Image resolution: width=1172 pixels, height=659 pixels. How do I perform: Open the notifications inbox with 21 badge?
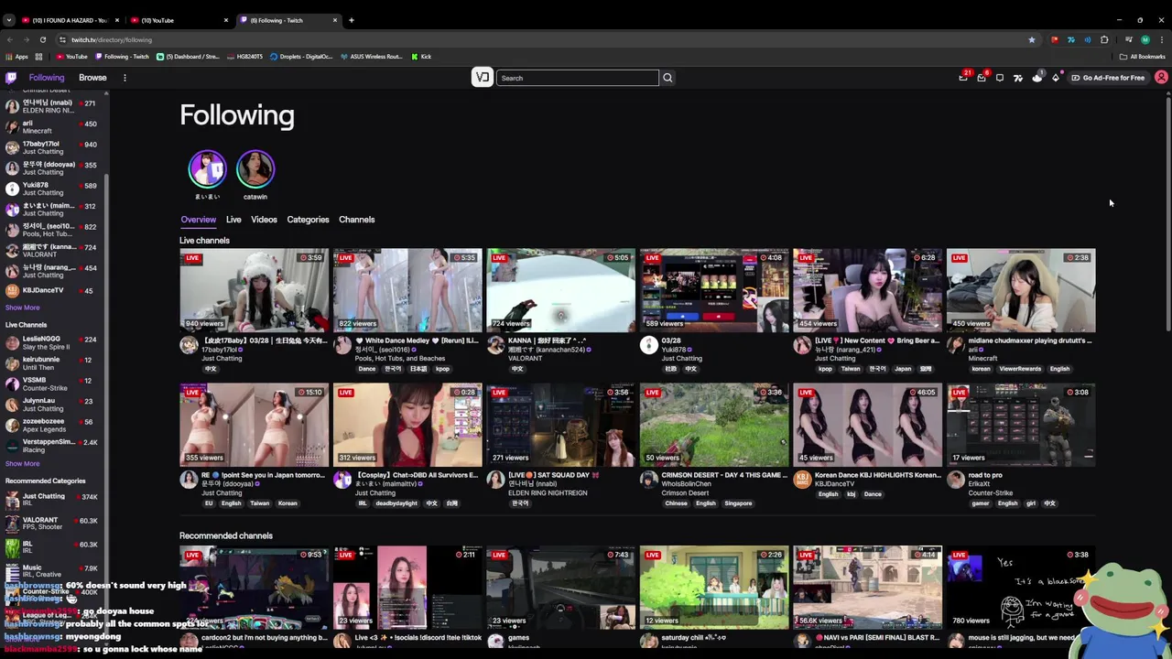(x=963, y=78)
